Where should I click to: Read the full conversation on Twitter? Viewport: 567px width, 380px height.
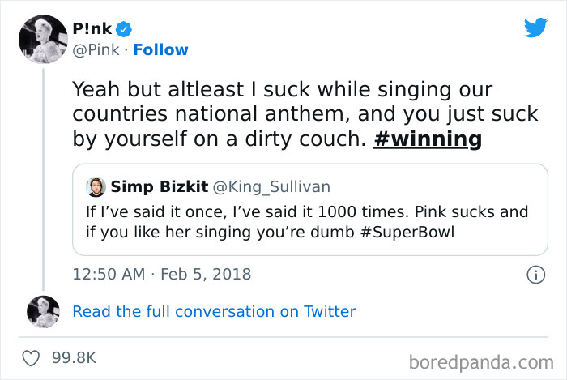tap(214, 311)
